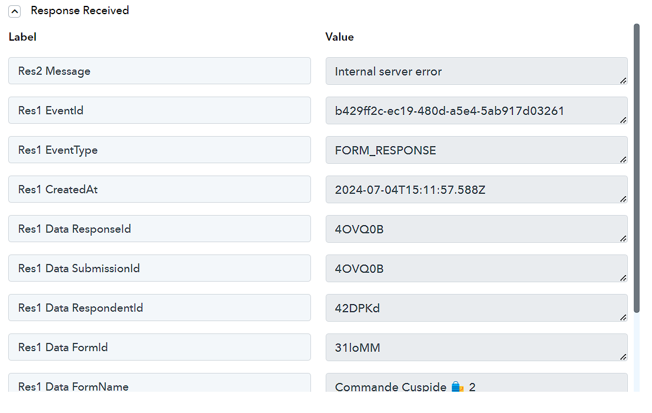Click the Res1 EventId label field
This screenshot has width=652, height=413.
click(x=159, y=110)
